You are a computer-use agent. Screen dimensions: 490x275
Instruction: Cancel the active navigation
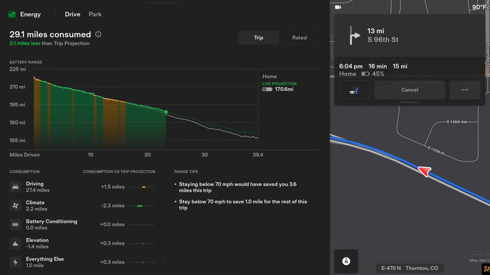point(410,90)
